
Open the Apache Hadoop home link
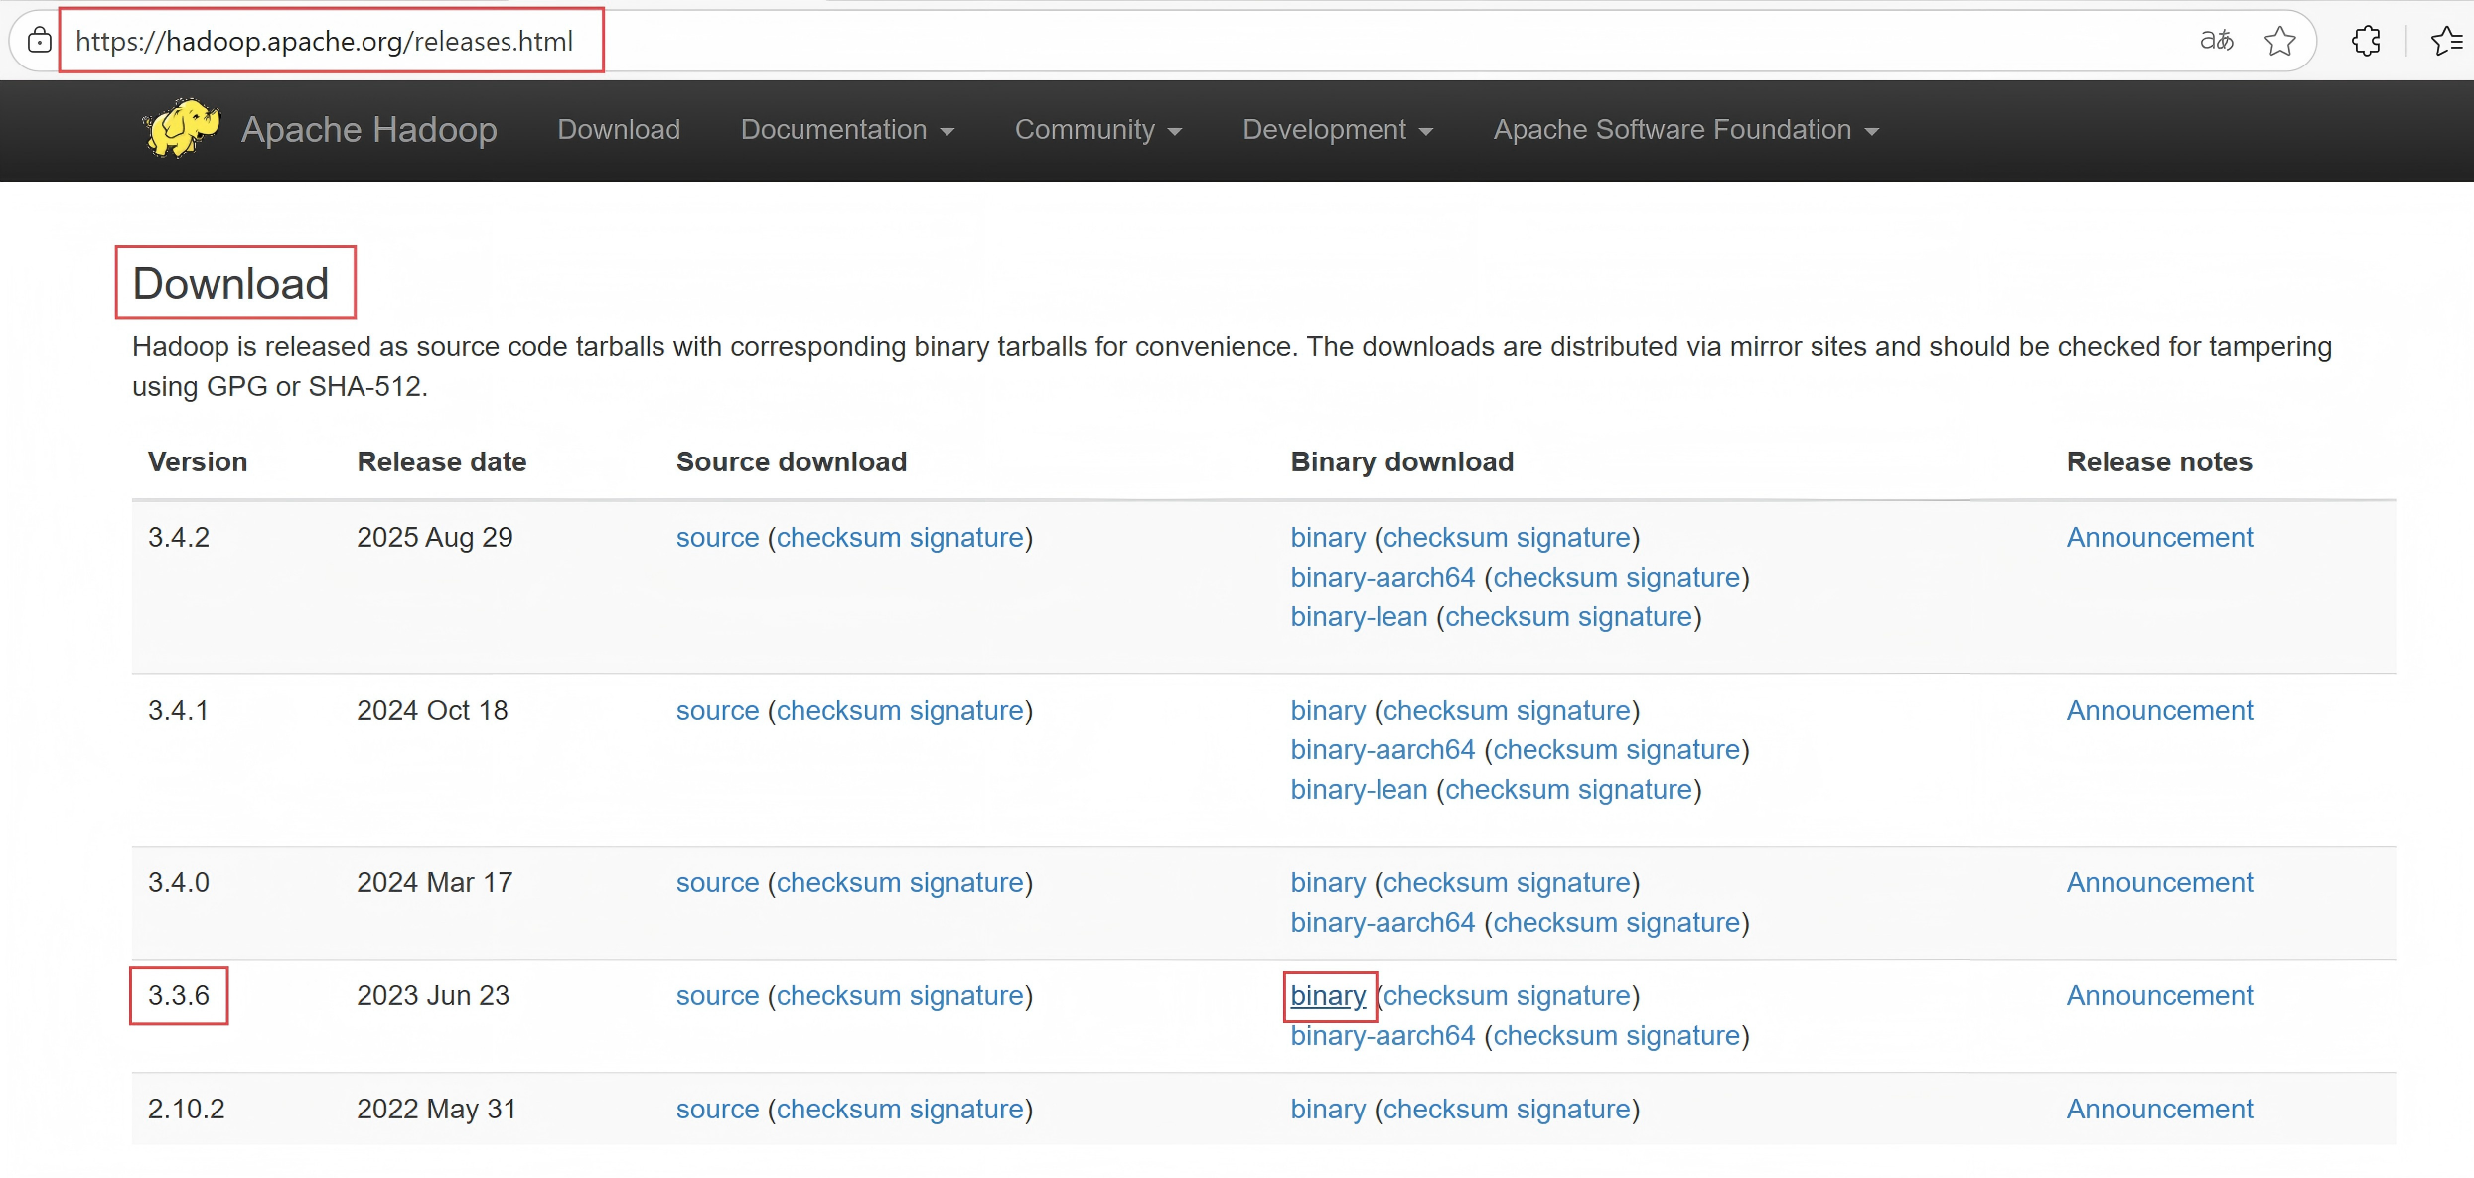[x=368, y=129]
